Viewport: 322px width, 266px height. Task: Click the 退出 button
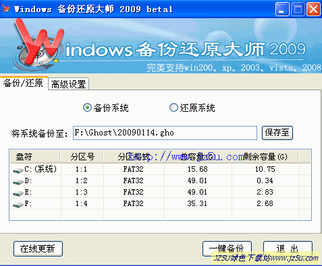(288, 248)
